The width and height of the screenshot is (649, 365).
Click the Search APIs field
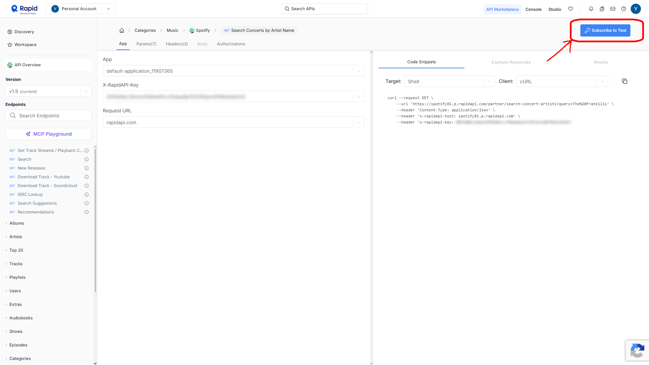point(324,9)
